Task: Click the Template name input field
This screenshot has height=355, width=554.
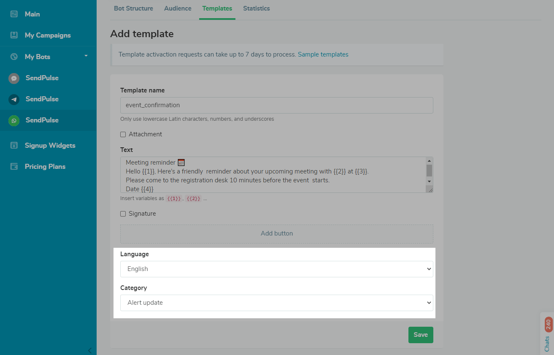Action: pyautogui.click(x=276, y=106)
